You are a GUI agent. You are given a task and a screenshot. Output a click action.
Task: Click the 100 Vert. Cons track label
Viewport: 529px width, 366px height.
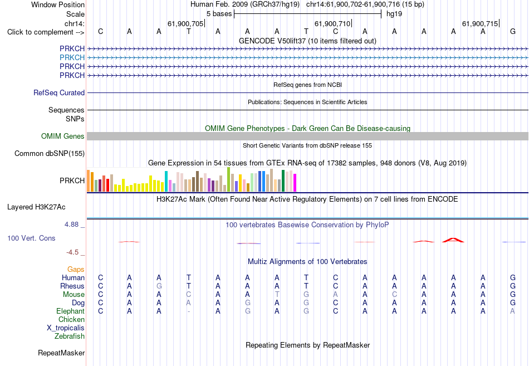point(31,238)
